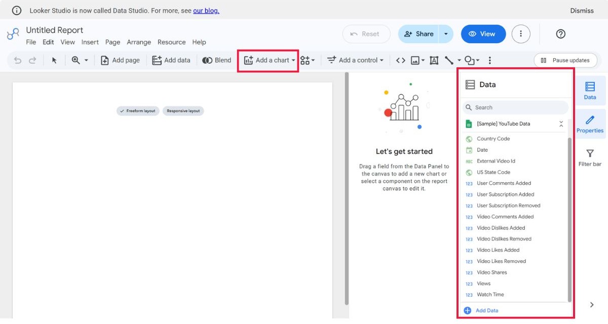Click the globe icon next to Country Code
608x324 pixels.
click(469, 139)
